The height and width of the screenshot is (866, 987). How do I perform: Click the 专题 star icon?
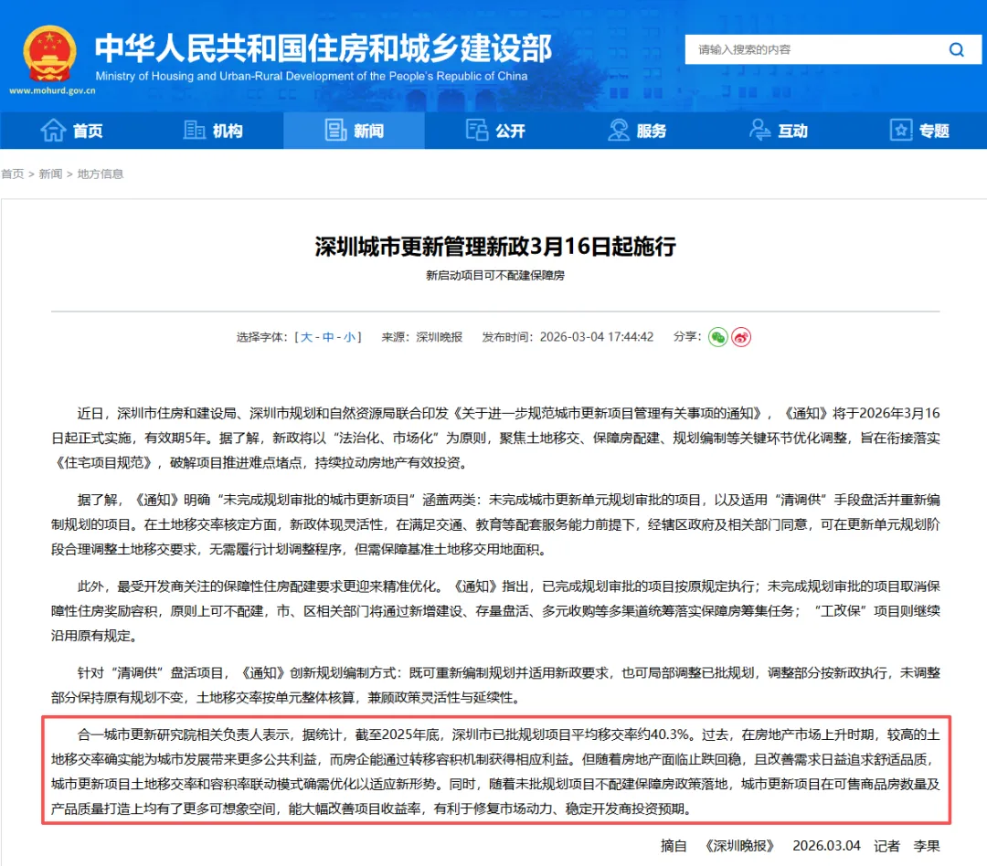click(901, 131)
